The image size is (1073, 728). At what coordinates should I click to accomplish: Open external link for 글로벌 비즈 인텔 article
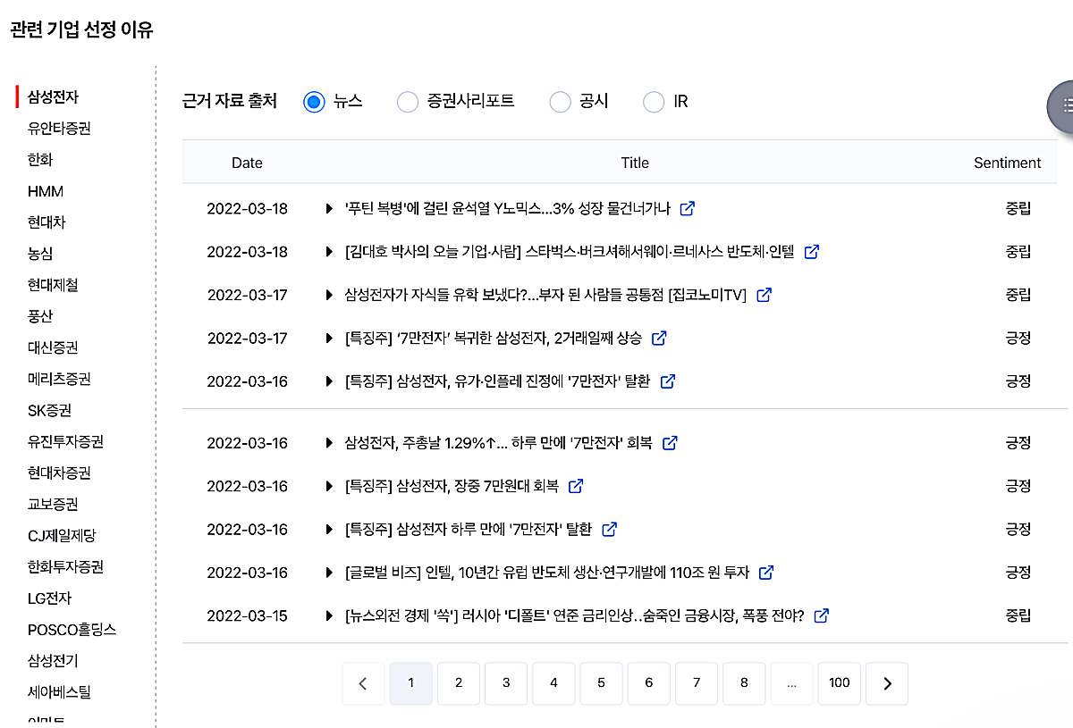(x=765, y=573)
